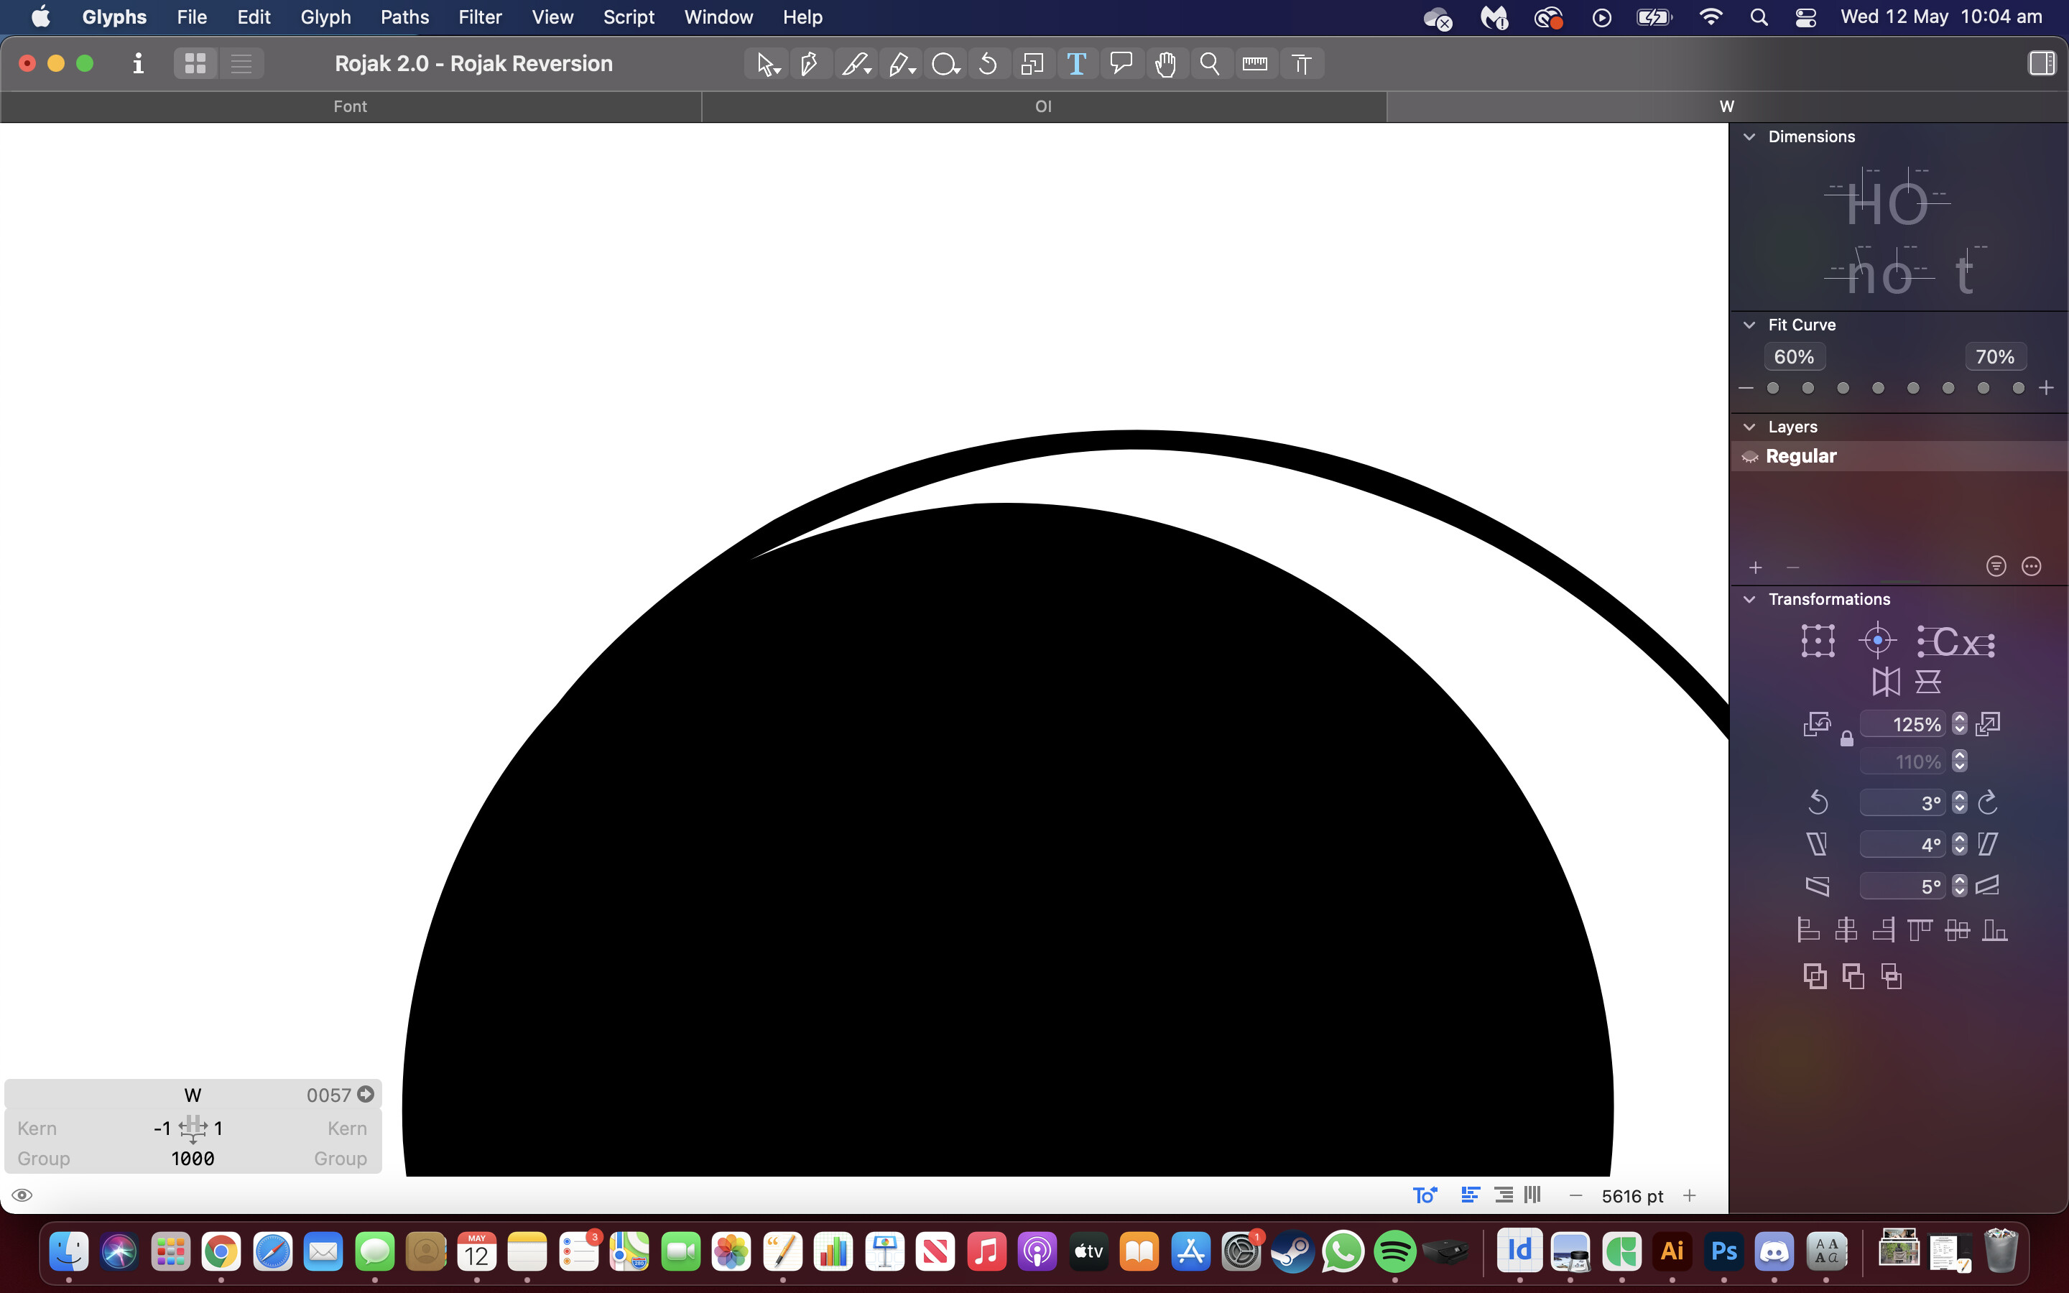Toggle the scale proportions lock
This screenshot has height=1293, width=2069.
tap(1847, 739)
